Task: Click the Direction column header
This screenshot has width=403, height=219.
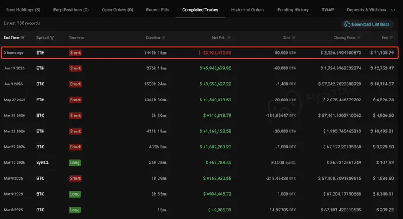Action: [76, 38]
